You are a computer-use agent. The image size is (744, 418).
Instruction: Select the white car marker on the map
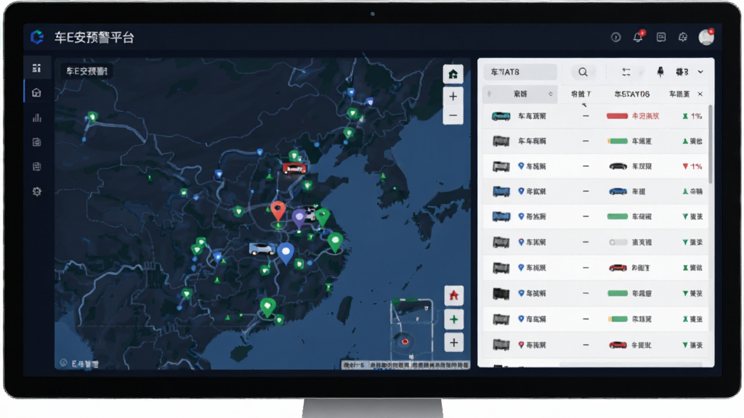click(x=262, y=248)
